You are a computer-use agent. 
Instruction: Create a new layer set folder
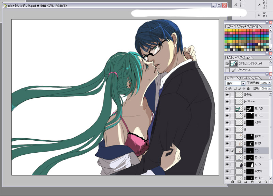point(245,182)
